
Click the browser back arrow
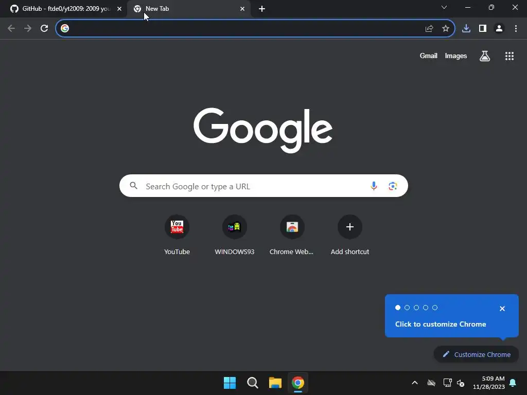click(11, 29)
